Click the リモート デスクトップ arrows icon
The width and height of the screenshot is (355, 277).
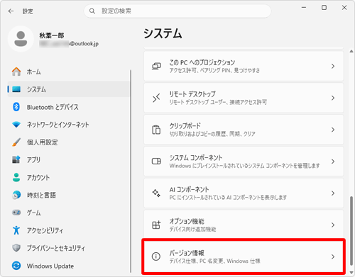156,98
